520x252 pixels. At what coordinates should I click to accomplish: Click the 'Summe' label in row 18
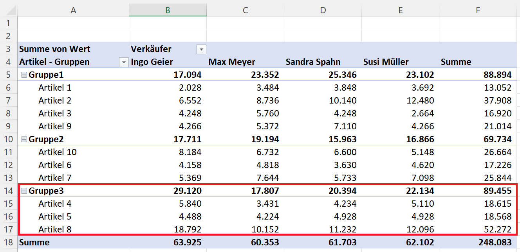(x=34, y=242)
